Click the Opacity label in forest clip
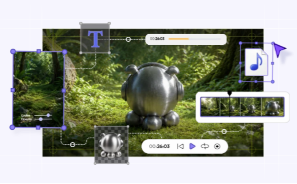The height and width of the screenshot is (184, 297). pyautogui.click(x=26, y=119)
